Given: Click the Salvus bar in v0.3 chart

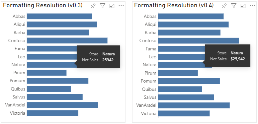Looking at the screenshot, I should (55, 97).
